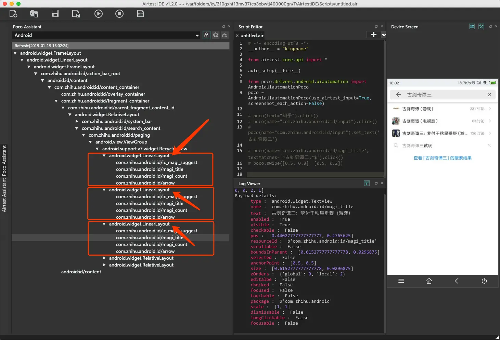Switch to the untitled.air script tab
500x340 pixels.
point(252,36)
